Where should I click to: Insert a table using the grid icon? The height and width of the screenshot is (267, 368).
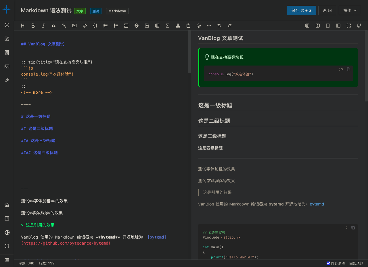click(157, 26)
